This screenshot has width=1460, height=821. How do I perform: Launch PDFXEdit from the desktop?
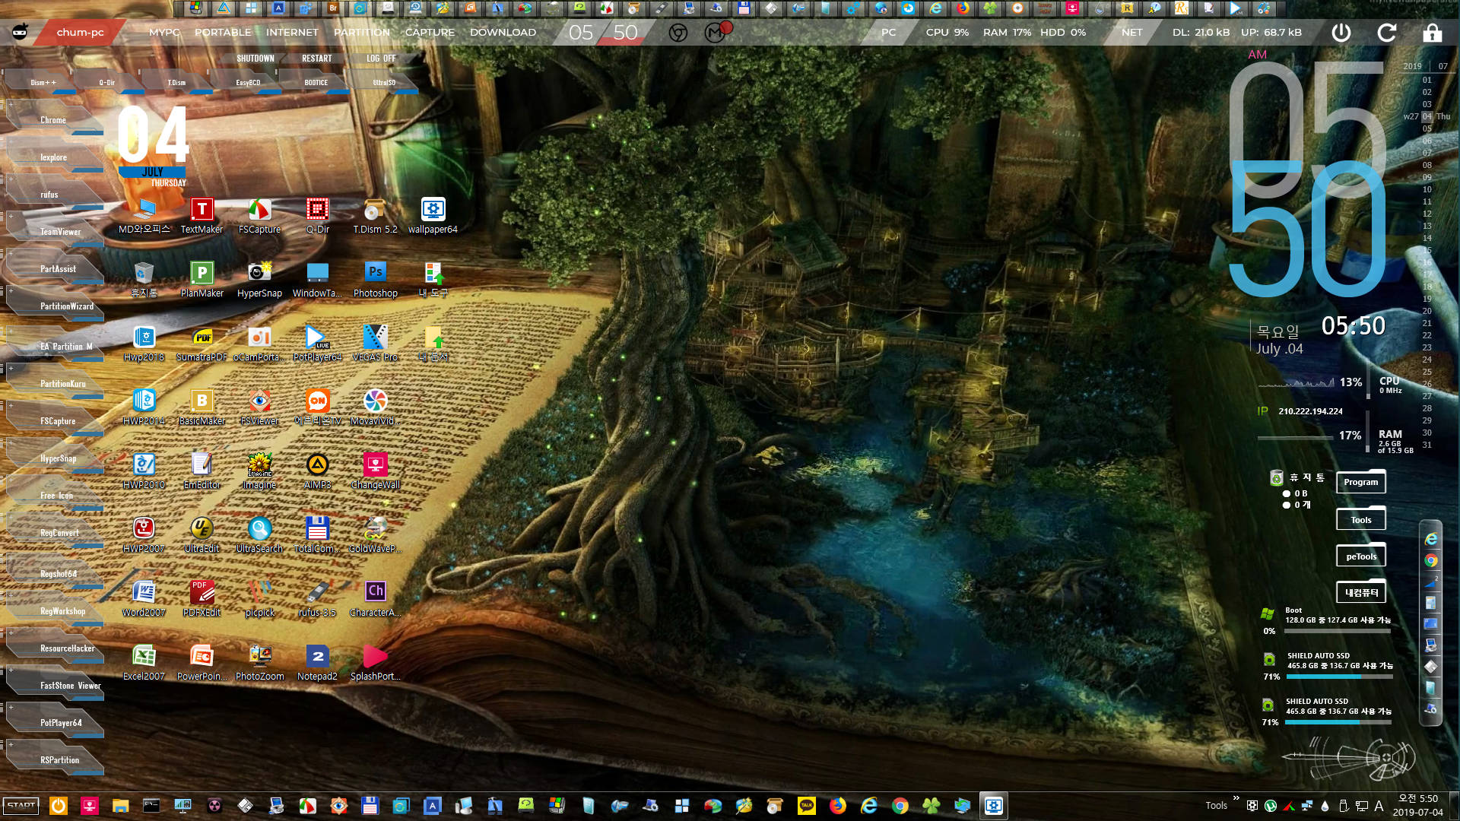point(202,599)
